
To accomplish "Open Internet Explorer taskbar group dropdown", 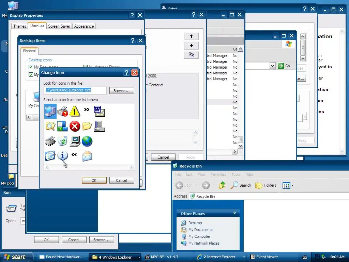I will click(244, 257).
